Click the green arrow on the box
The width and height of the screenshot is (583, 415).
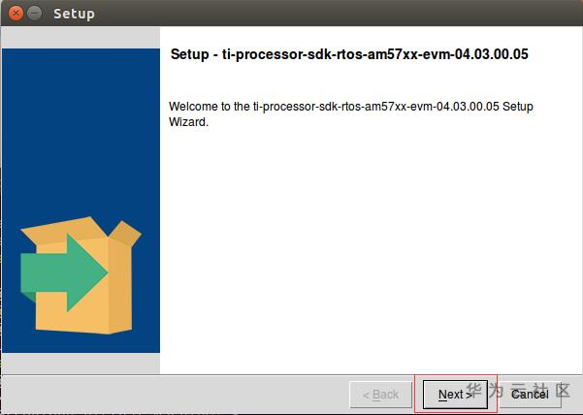point(64,272)
